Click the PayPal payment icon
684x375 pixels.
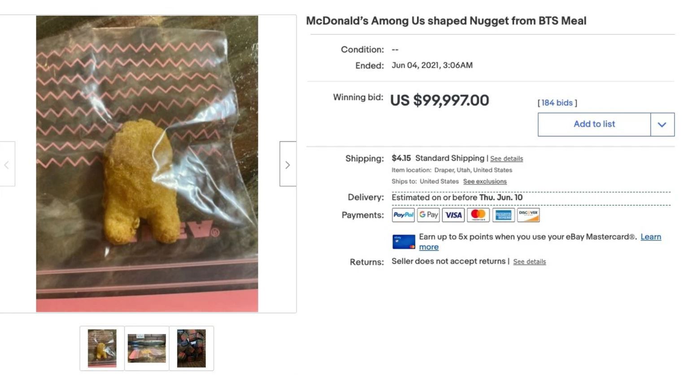coord(403,215)
